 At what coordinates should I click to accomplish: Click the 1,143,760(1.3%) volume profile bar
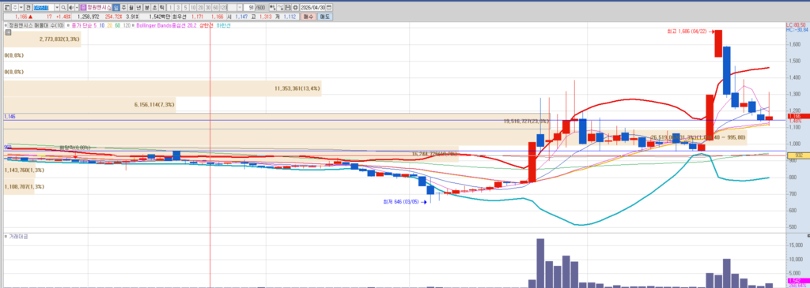pyautogui.click(x=20, y=170)
